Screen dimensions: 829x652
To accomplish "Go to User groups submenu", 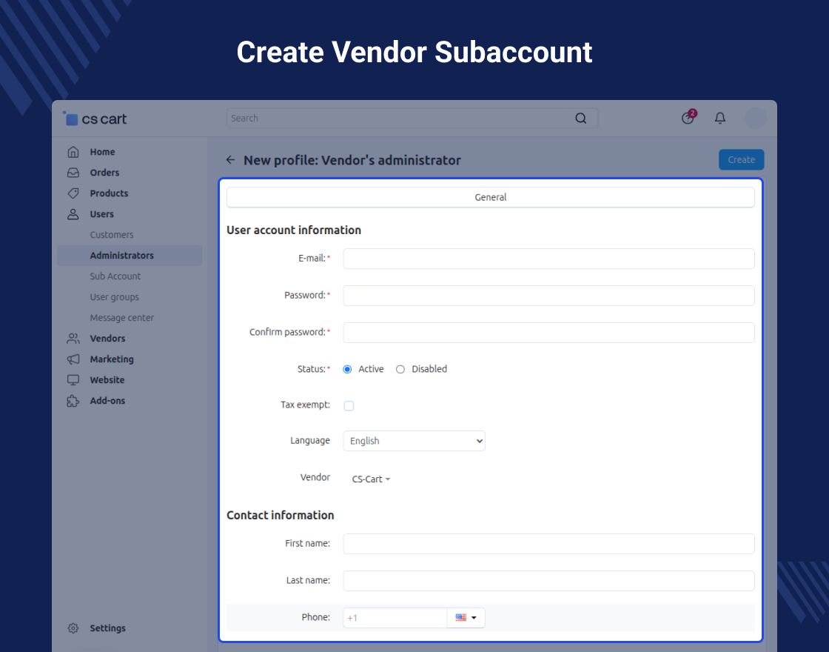I will point(114,297).
